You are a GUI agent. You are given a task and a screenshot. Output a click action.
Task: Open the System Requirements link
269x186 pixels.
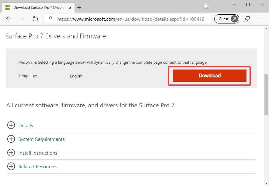(x=41, y=139)
